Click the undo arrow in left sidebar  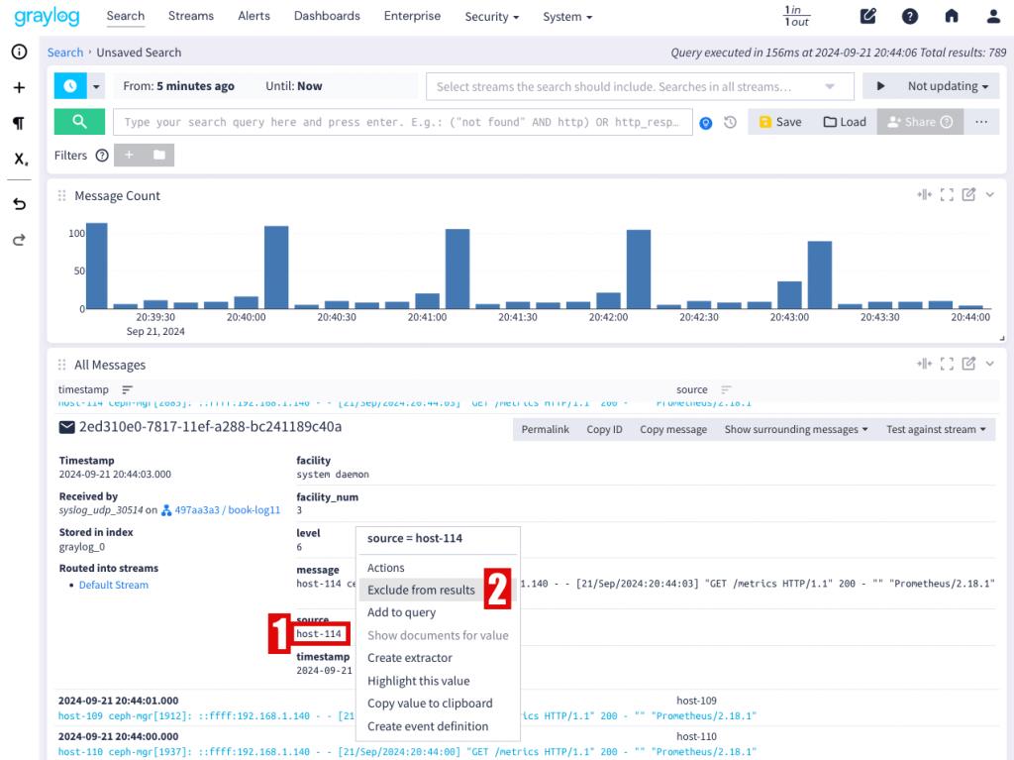coord(20,204)
